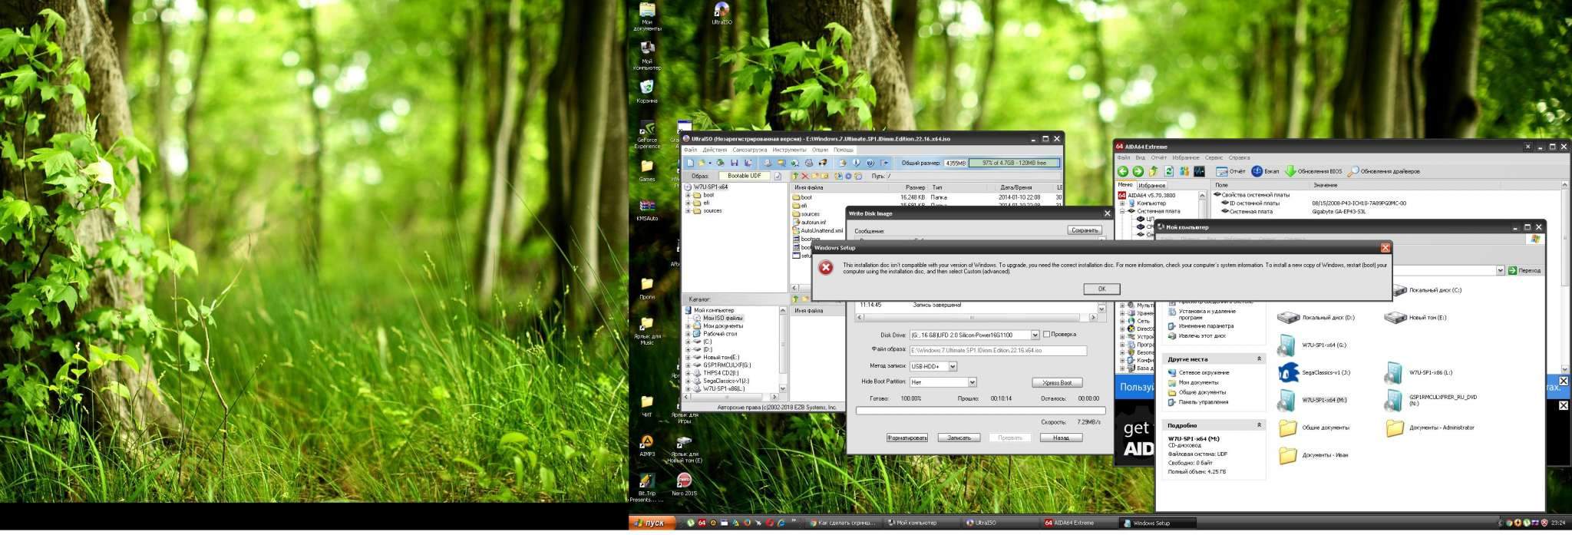Click the BIOS updates toolbar icon in AIDA64

[1290, 171]
